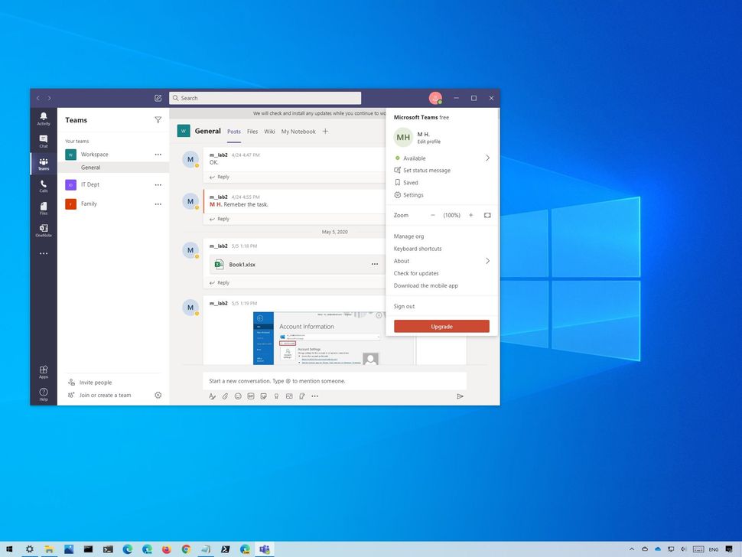The image size is (742, 557).
Task: Click the Upgrade button
Action: (x=441, y=325)
